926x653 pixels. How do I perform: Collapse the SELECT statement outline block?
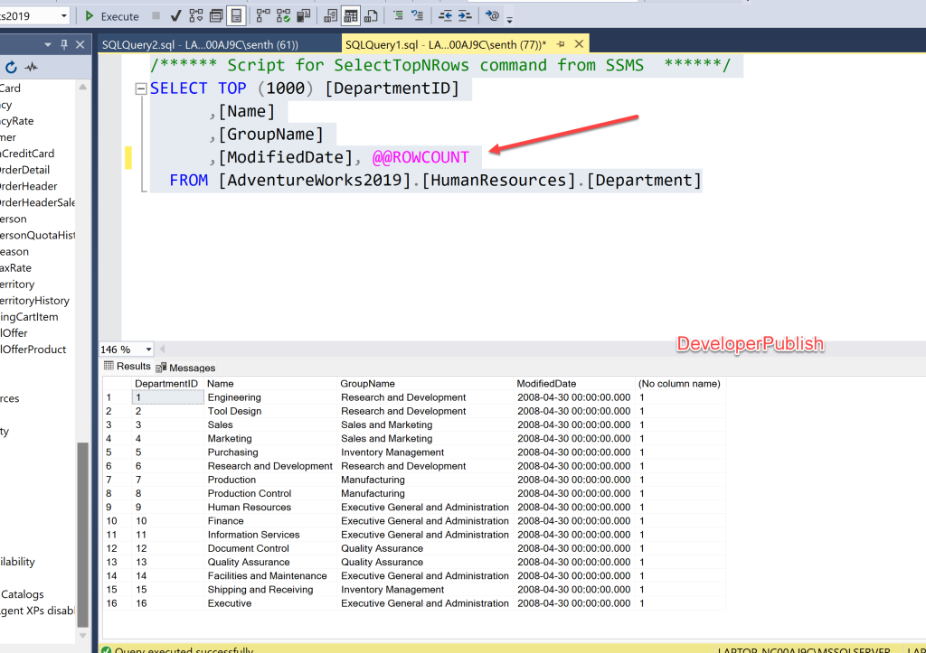coord(140,89)
